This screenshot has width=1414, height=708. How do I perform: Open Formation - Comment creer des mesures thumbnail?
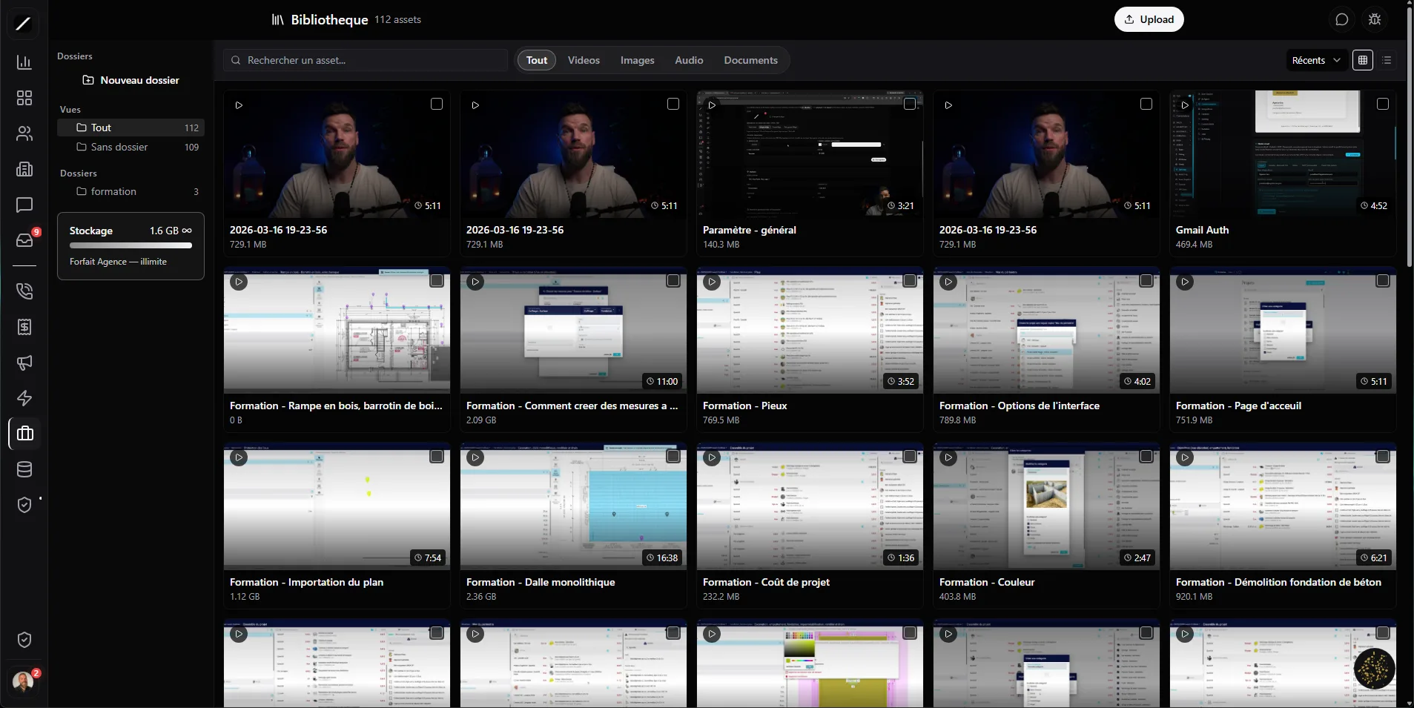click(573, 330)
